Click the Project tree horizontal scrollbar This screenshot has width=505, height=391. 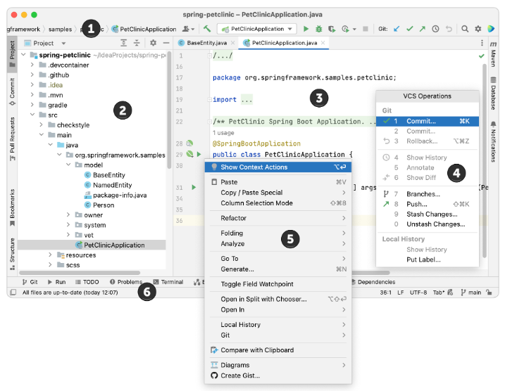80,273
